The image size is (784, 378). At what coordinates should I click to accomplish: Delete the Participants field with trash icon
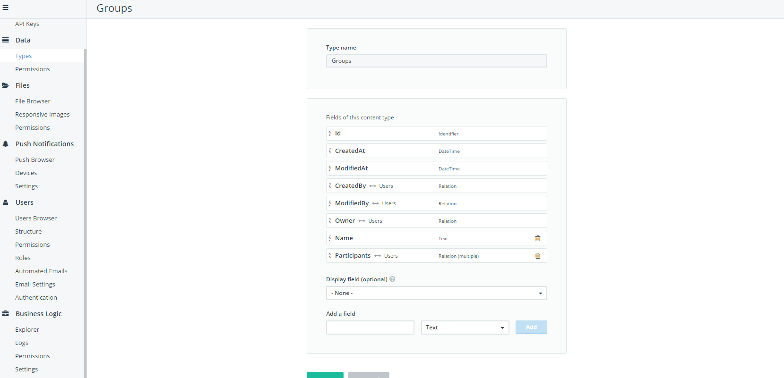[x=537, y=256]
